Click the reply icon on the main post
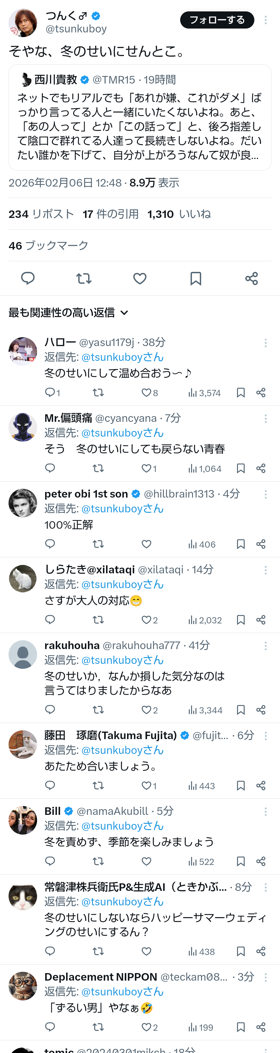This screenshot has height=1053, width=280. point(28,278)
